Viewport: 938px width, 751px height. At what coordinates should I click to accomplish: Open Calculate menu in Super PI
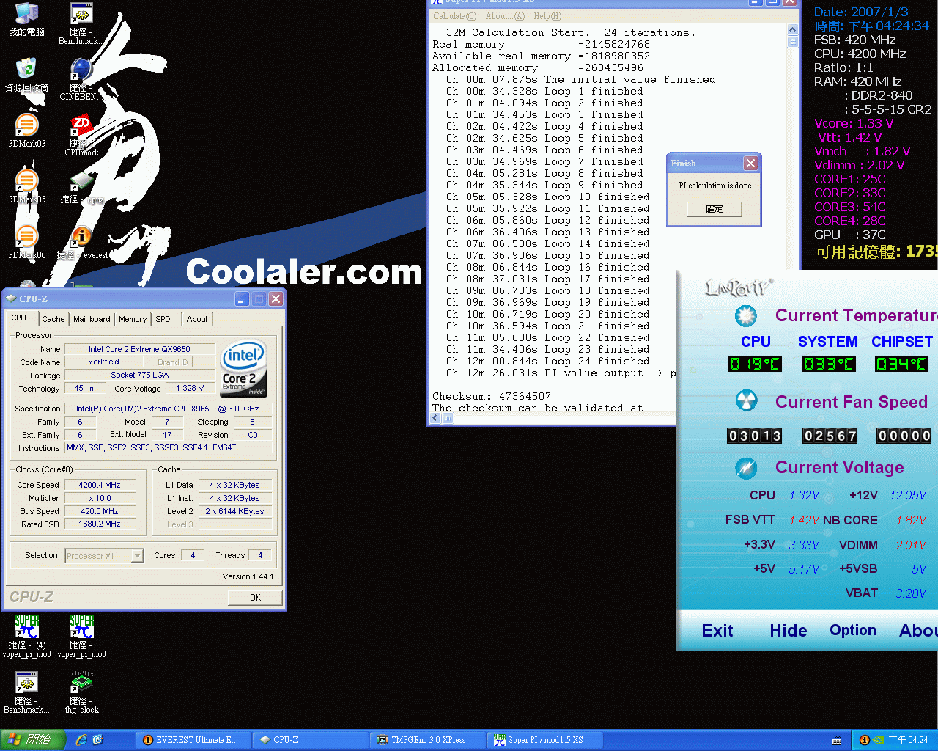click(454, 16)
